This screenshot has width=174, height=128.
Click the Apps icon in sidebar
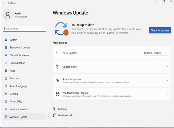pyautogui.click(x=6, y=71)
